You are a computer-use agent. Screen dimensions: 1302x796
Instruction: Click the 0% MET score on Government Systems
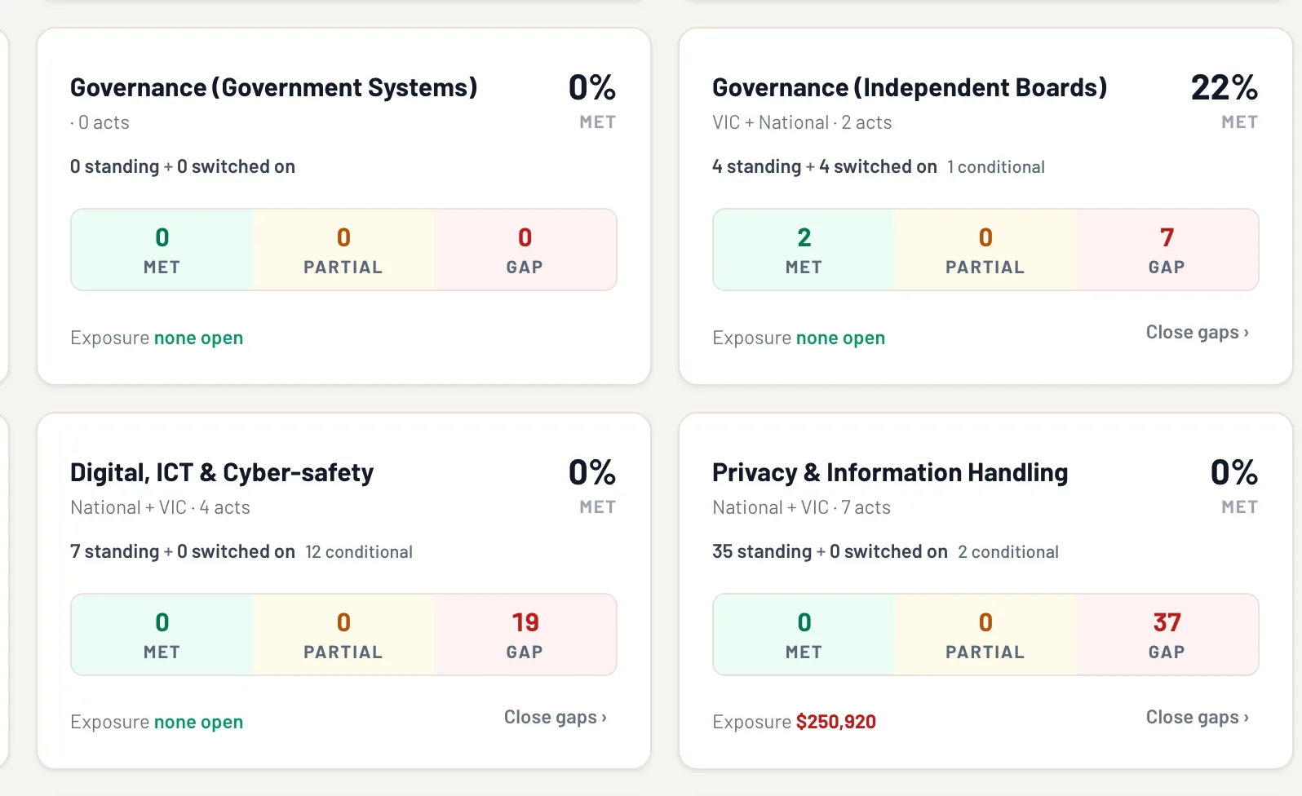tap(592, 99)
